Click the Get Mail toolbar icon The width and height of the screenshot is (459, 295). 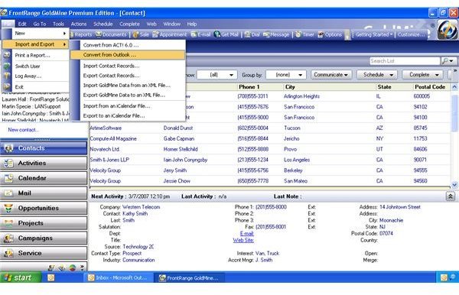[226, 34]
